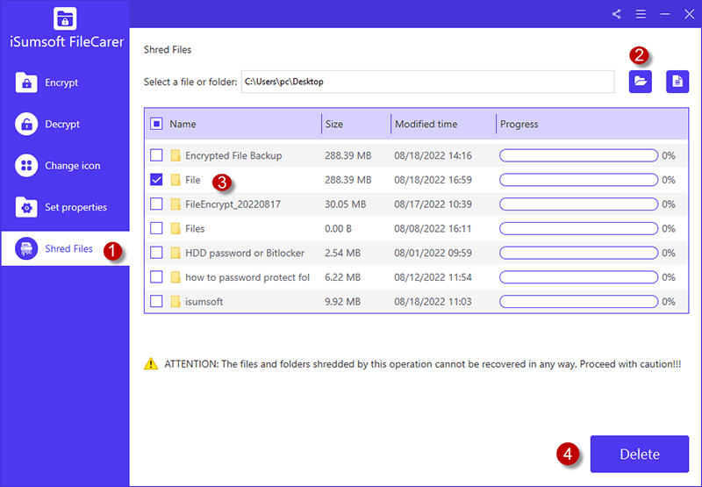Click the share icon in title bar

[x=617, y=14]
